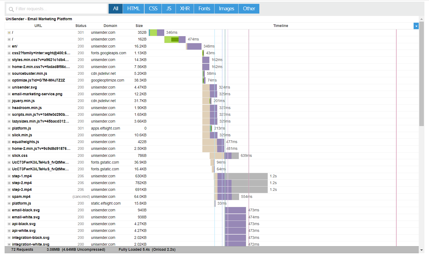Expand the sourcebuster.min.js request row
The width and height of the screenshot is (429, 254).
9,74
